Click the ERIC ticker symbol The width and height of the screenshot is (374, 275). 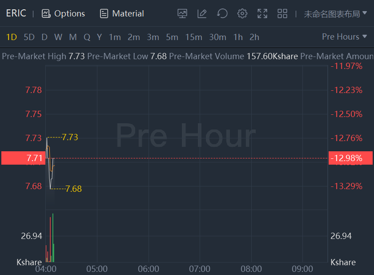[16, 13]
